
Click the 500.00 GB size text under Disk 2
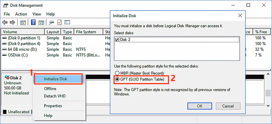coord(13,88)
